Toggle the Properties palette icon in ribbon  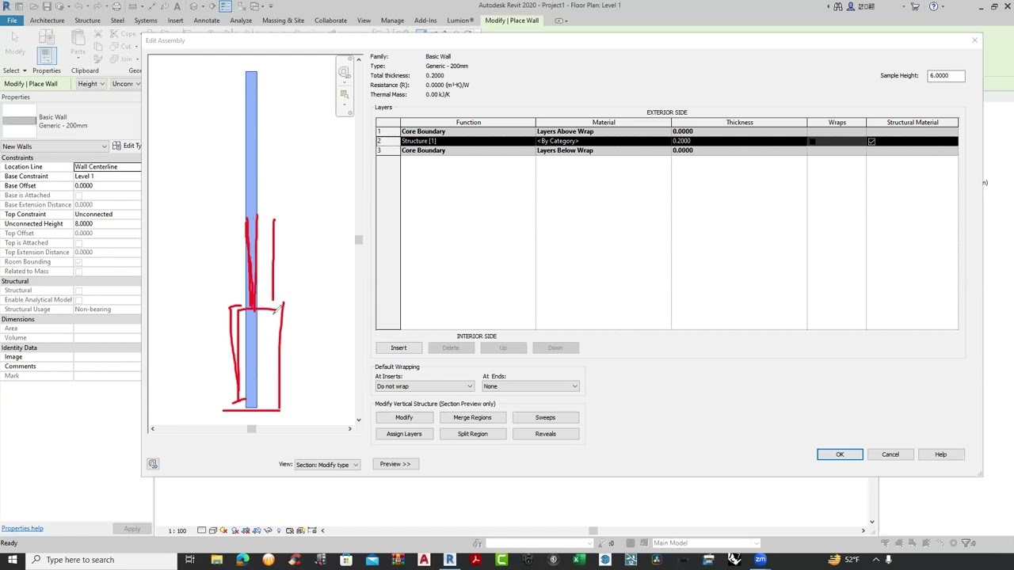click(x=46, y=55)
